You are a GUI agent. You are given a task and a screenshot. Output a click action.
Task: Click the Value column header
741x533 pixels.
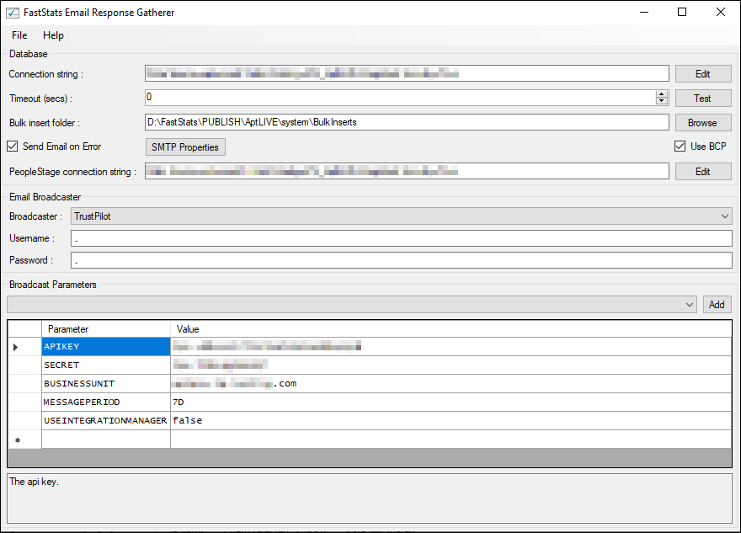[x=450, y=329]
